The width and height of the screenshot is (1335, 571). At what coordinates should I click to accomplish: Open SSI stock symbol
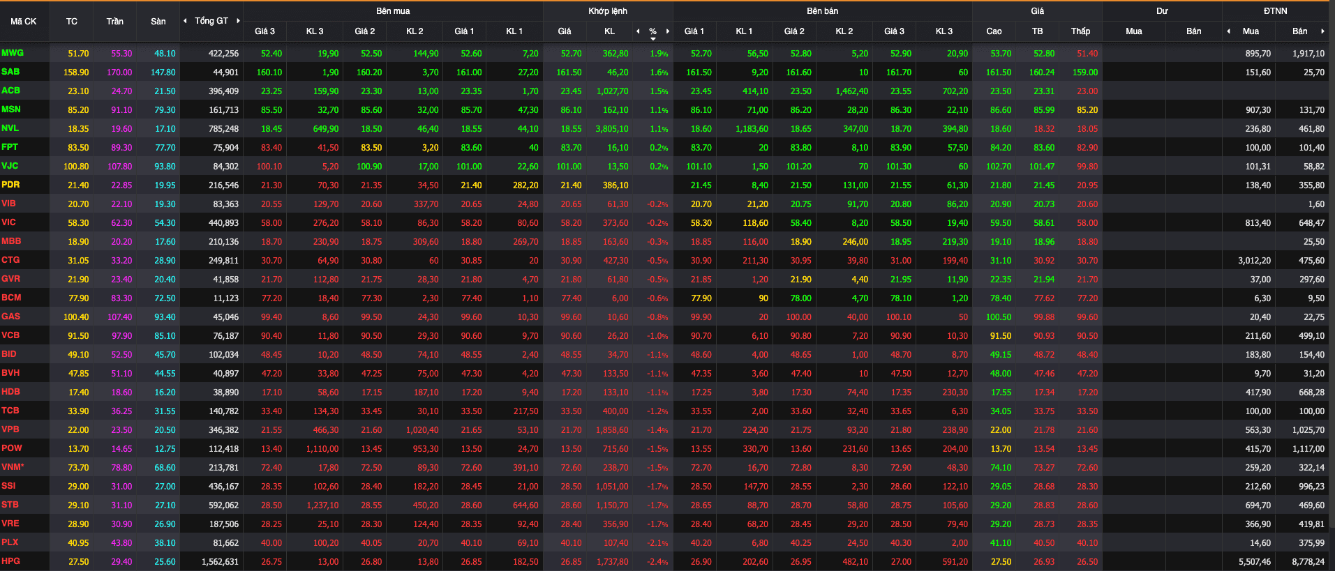8,486
